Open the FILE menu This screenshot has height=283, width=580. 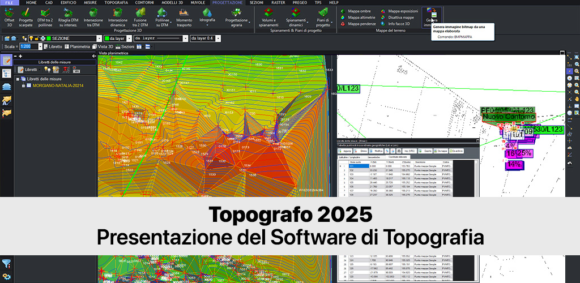click(x=9, y=2)
